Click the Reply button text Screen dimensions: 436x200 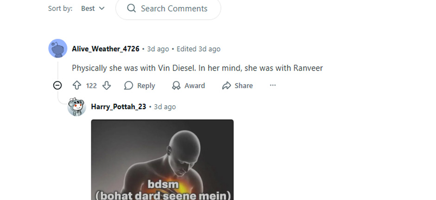(146, 86)
